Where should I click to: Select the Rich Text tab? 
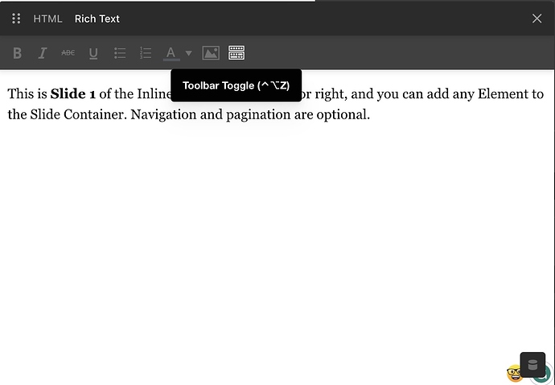click(97, 19)
